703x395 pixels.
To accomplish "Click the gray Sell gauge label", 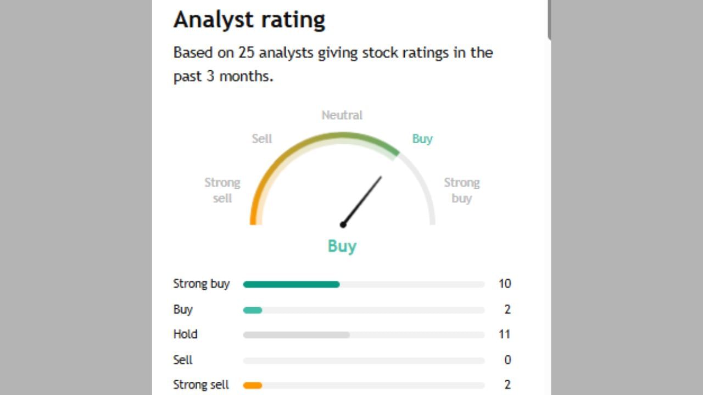I will click(x=262, y=139).
